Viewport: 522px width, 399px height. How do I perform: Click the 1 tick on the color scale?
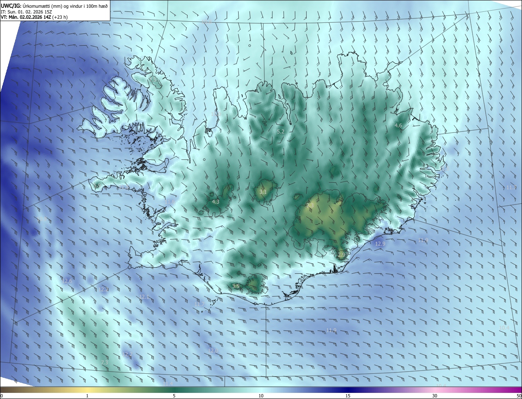[x=87, y=396]
